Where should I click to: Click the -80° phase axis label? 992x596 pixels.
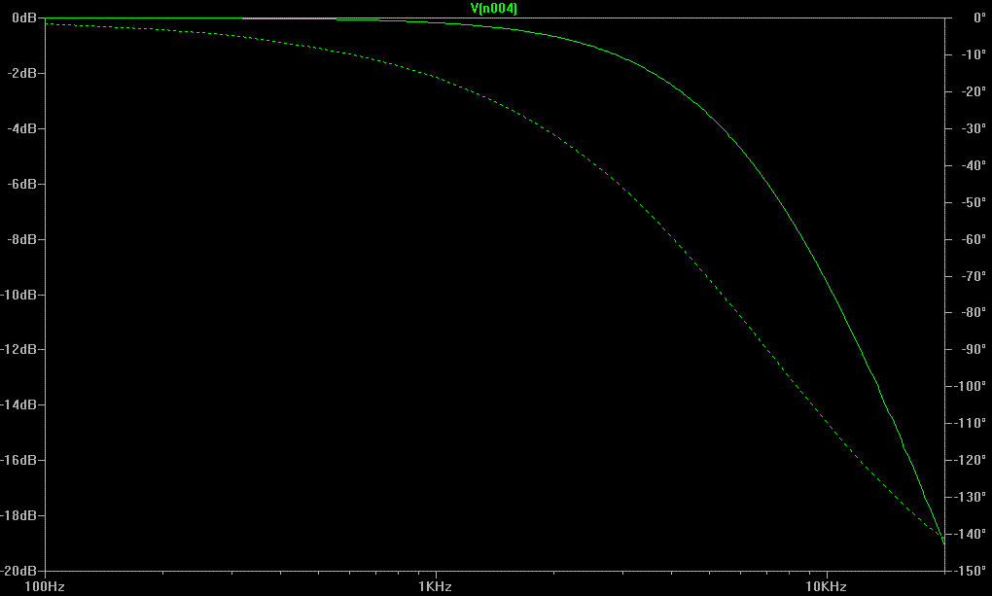tap(973, 312)
